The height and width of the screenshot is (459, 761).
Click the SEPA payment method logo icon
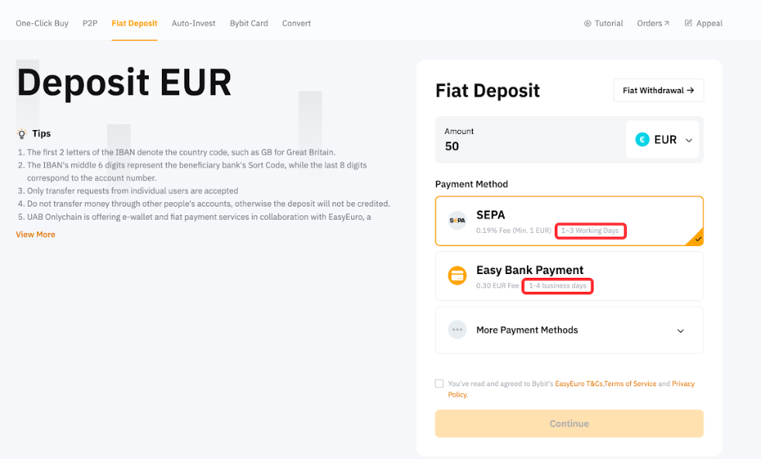coord(457,221)
